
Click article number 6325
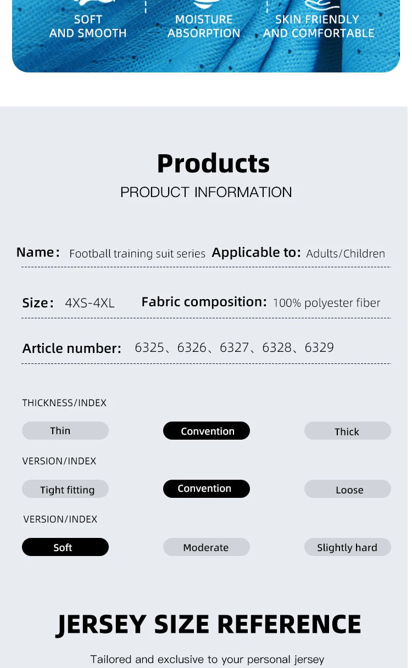click(x=149, y=347)
